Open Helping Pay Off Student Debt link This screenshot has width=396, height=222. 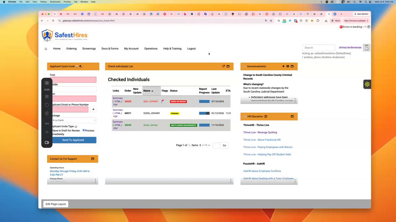(x=267, y=154)
